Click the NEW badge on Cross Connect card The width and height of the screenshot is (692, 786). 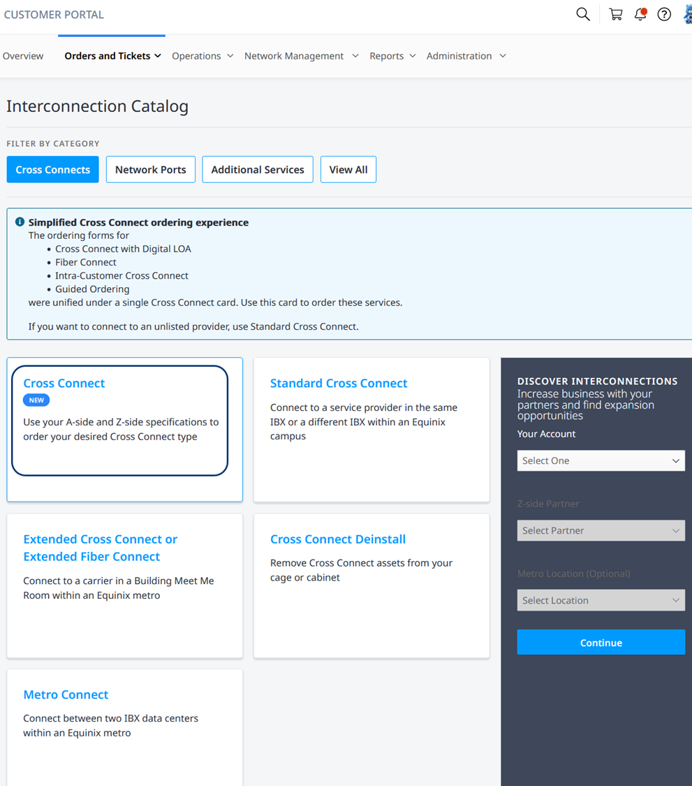[x=36, y=400]
